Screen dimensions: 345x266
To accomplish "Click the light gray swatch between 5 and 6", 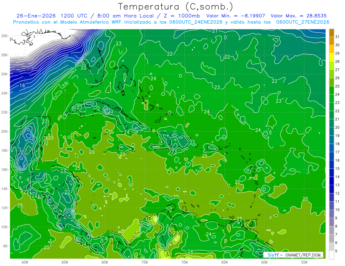I will point(331,247).
